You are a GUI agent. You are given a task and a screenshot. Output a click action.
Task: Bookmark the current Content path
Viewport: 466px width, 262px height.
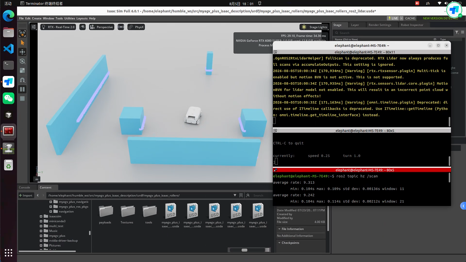click(x=241, y=195)
